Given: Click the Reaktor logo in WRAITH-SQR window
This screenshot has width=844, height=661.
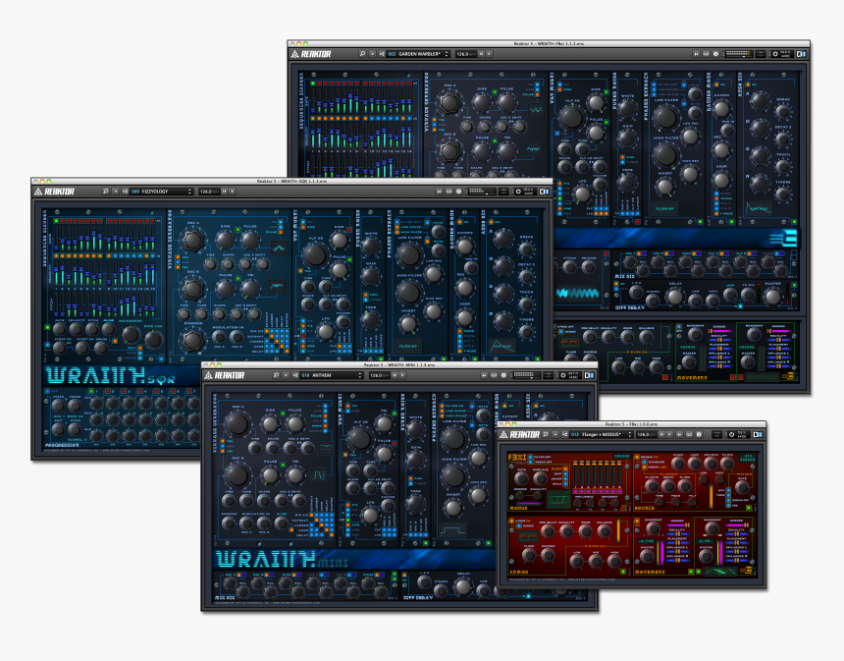Looking at the screenshot, I should (x=54, y=192).
